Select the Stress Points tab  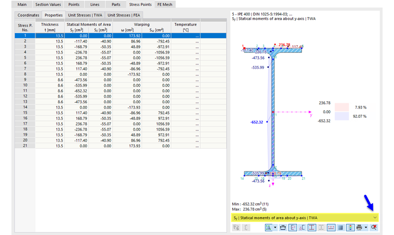[x=140, y=5]
